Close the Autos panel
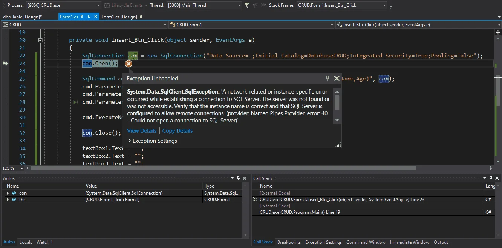Screen dimensions: 502x248 245,178
